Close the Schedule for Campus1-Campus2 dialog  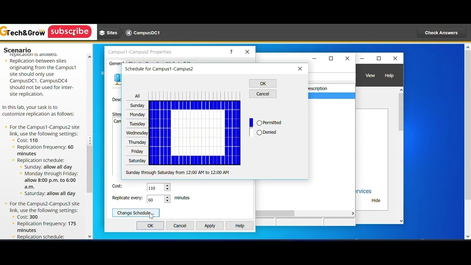click(300, 68)
